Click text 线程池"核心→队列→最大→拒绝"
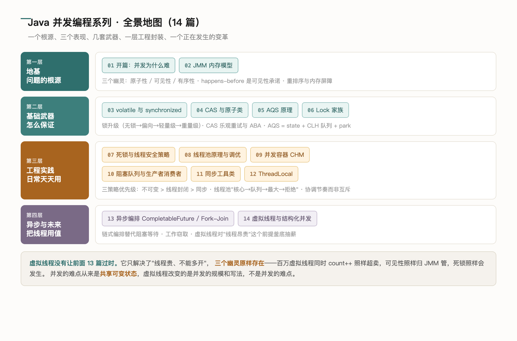 pos(256,190)
